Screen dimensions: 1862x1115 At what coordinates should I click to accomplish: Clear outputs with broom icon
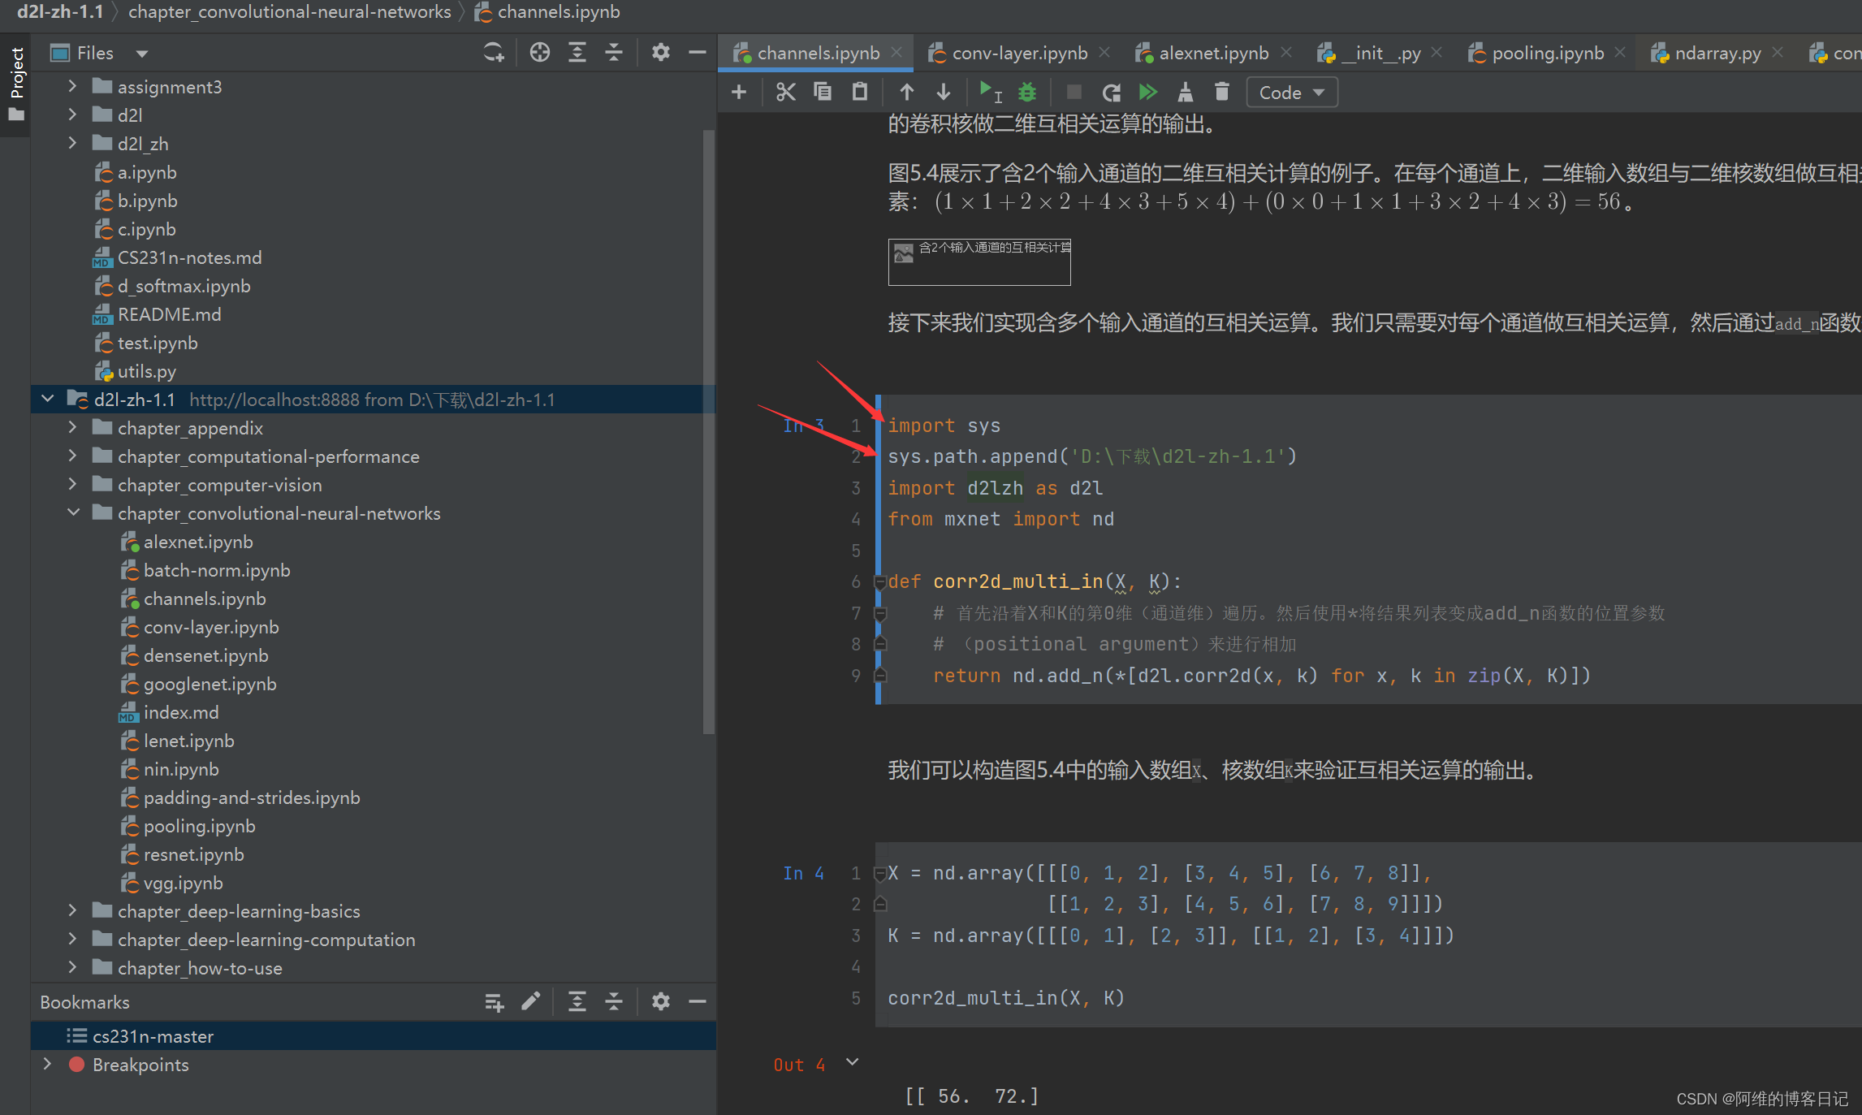(1186, 93)
